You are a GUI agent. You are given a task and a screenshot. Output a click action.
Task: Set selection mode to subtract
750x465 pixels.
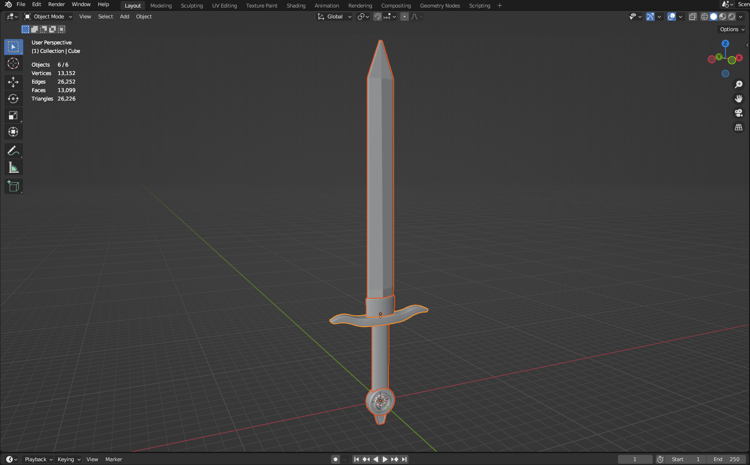tap(43, 29)
